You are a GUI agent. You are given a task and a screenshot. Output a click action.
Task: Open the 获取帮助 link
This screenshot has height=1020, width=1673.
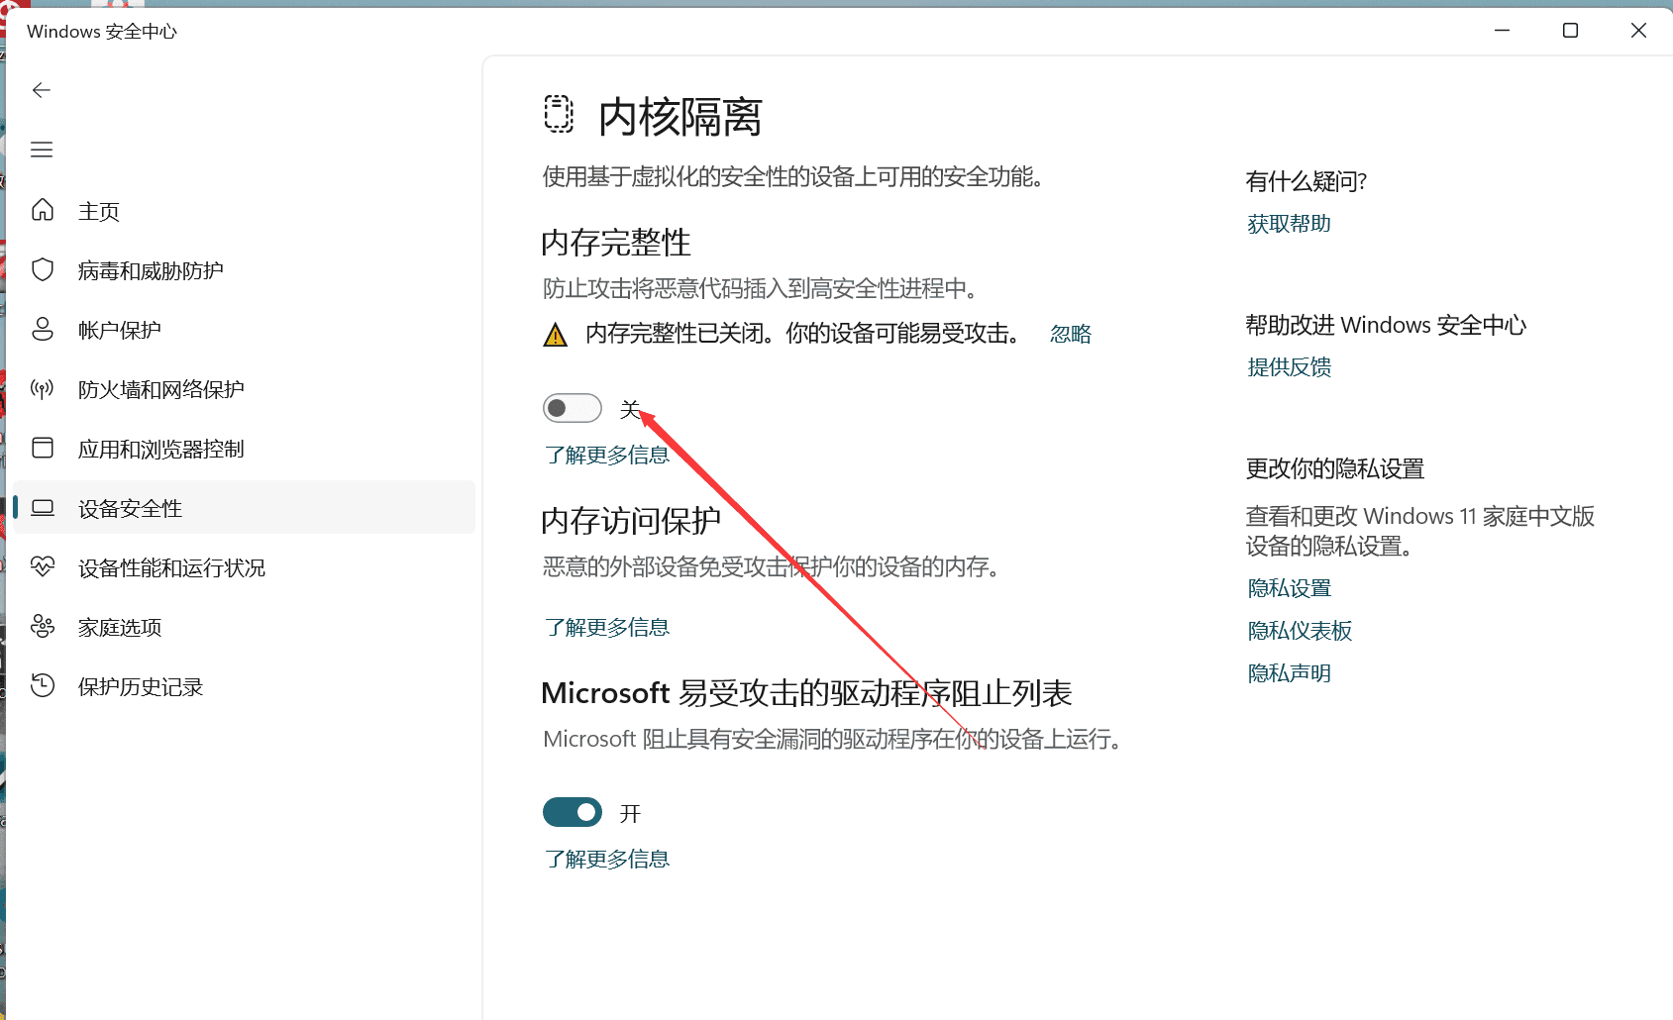click(1289, 224)
